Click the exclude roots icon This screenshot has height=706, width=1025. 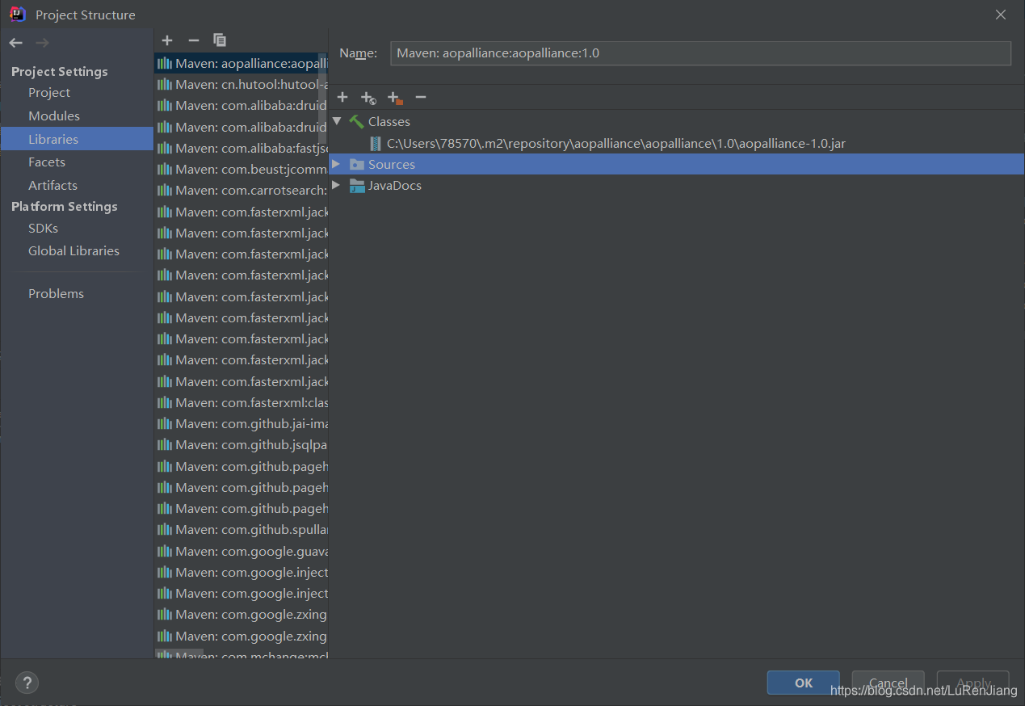pyautogui.click(x=395, y=98)
